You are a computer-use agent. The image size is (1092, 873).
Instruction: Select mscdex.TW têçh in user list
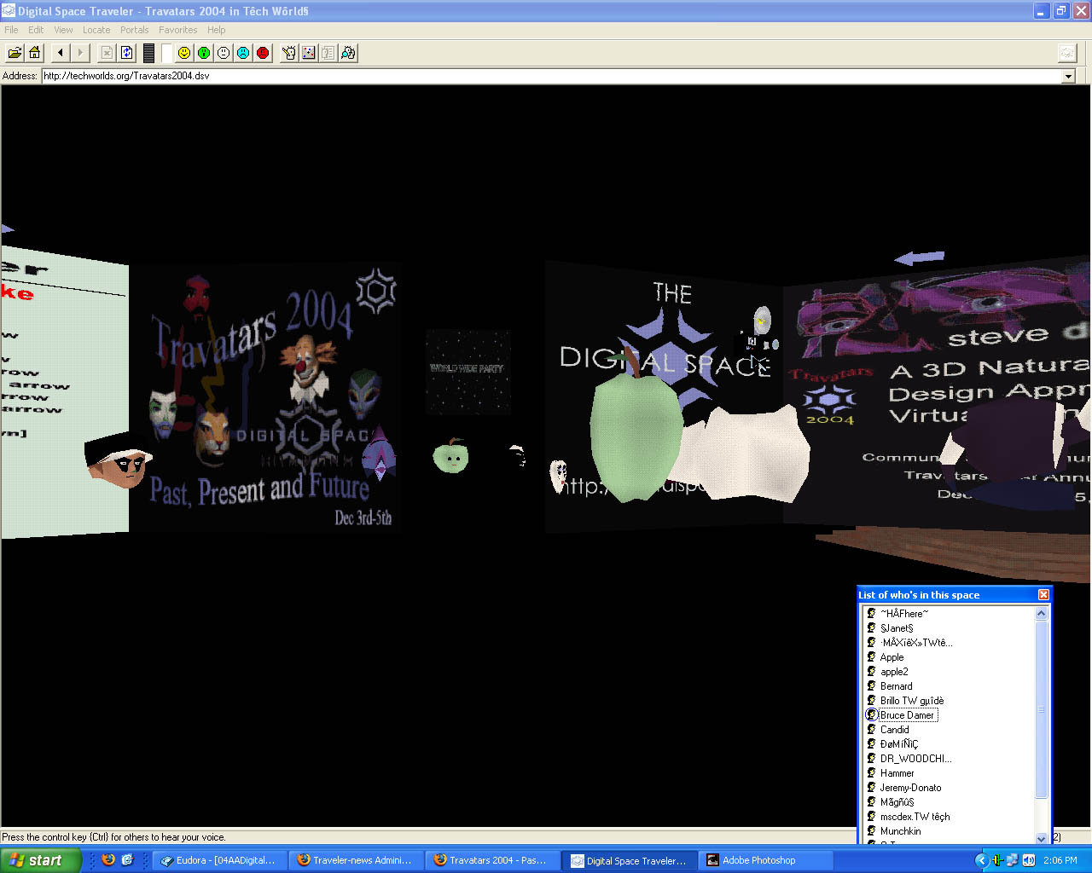[x=915, y=817]
